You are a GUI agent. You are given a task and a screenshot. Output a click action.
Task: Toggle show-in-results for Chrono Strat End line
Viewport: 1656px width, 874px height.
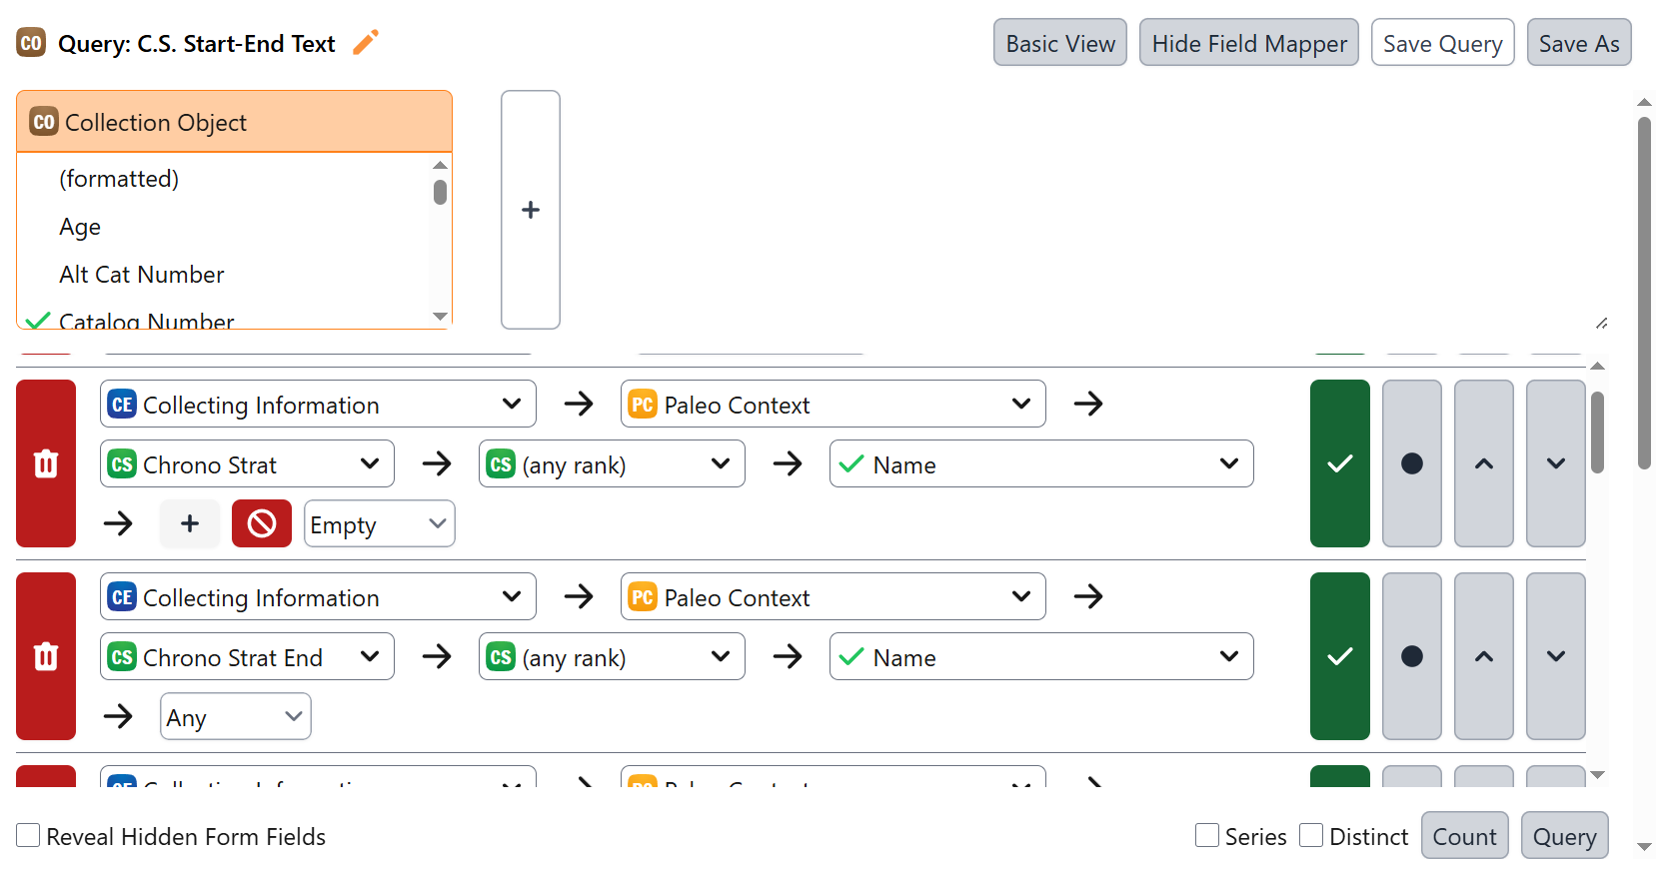click(x=1339, y=656)
